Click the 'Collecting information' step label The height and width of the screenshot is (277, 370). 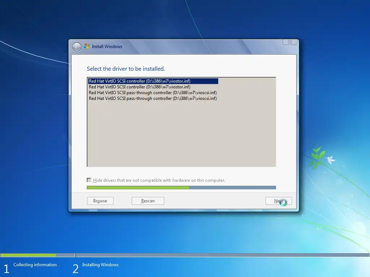tap(35, 265)
